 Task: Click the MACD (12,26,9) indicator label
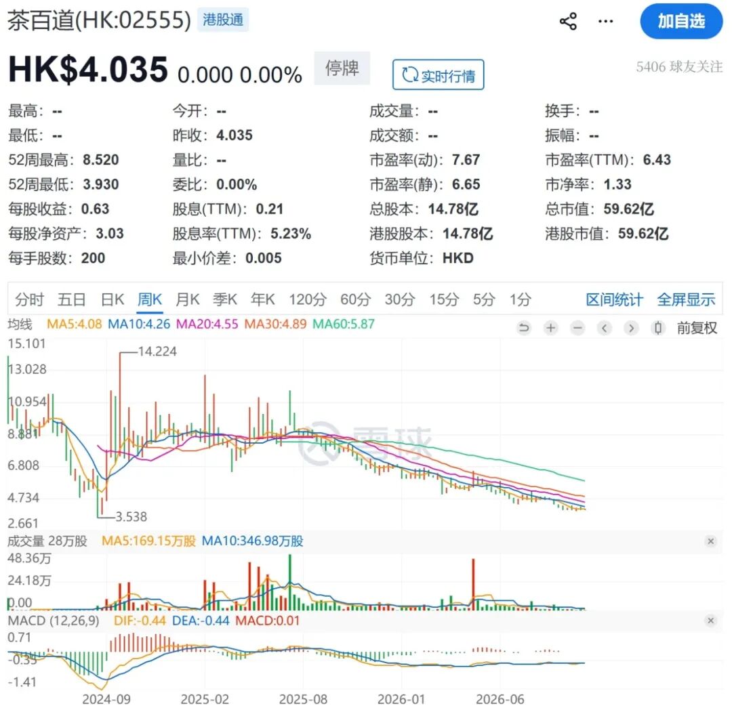pos(54,621)
